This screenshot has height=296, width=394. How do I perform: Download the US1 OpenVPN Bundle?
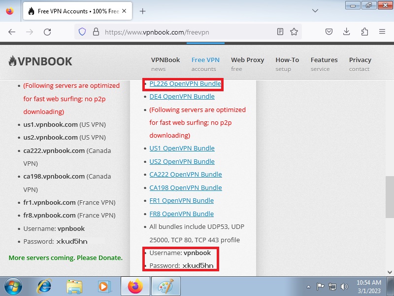click(x=182, y=148)
